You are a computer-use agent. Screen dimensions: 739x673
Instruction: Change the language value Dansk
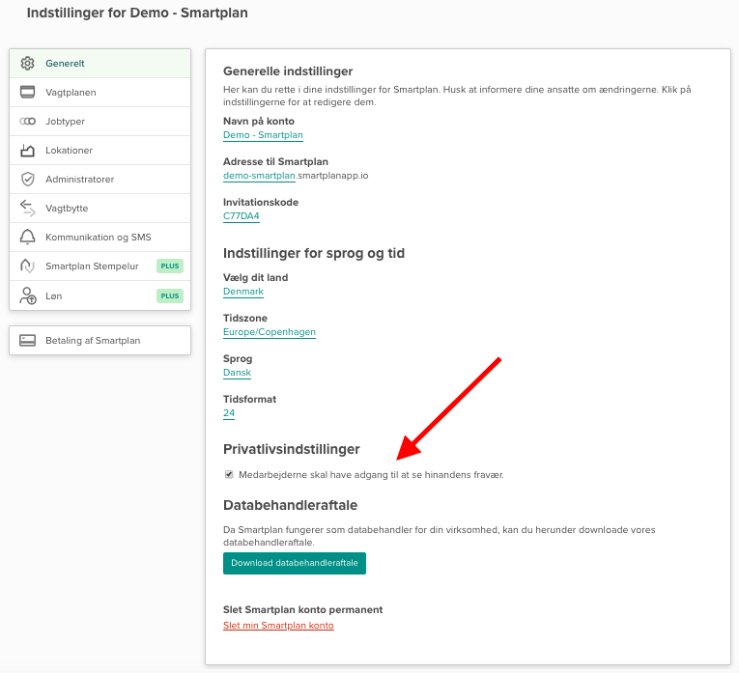click(237, 373)
